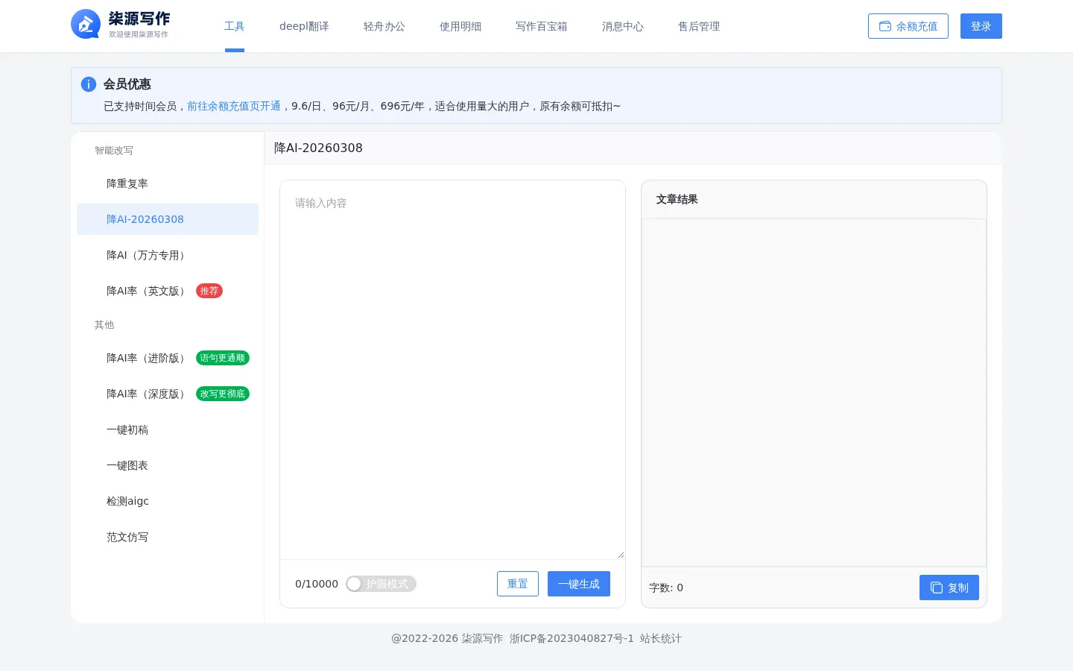Click the copy icon in 复制 button

coord(937,587)
